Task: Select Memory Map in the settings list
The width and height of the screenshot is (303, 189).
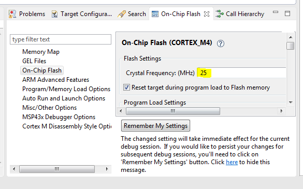Action: tap(41, 52)
